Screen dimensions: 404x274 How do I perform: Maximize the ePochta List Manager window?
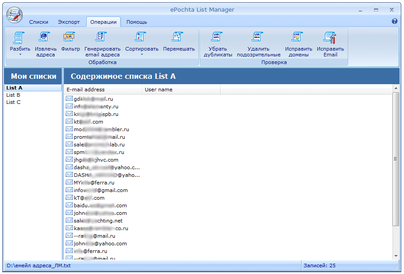(376, 10)
